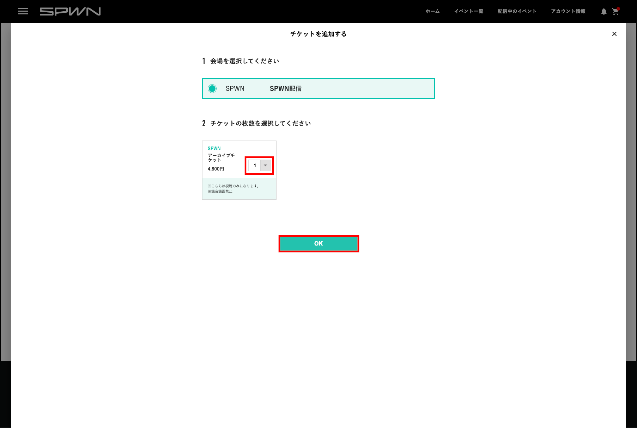The height and width of the screenshot is (428, 637).
Task: Click the 会場を選択してください heading
Action: pyautogui.click(x=244, y=61)
